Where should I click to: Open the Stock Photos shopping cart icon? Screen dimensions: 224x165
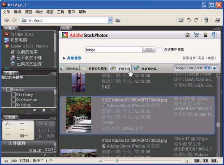tap(196, 35)
